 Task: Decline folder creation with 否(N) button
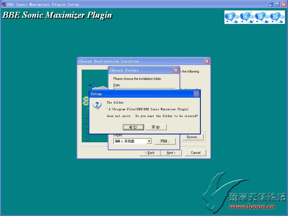(156, 127)
